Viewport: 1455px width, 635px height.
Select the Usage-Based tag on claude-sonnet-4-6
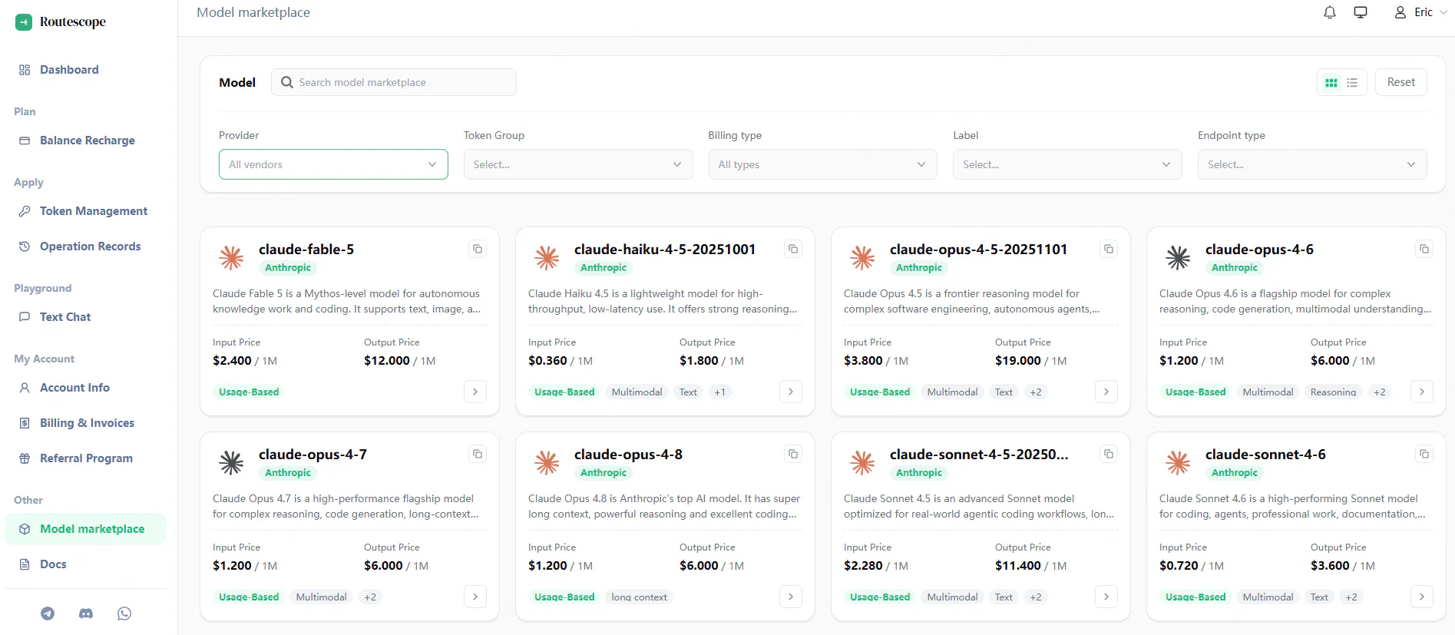[x=1195, y=597]
